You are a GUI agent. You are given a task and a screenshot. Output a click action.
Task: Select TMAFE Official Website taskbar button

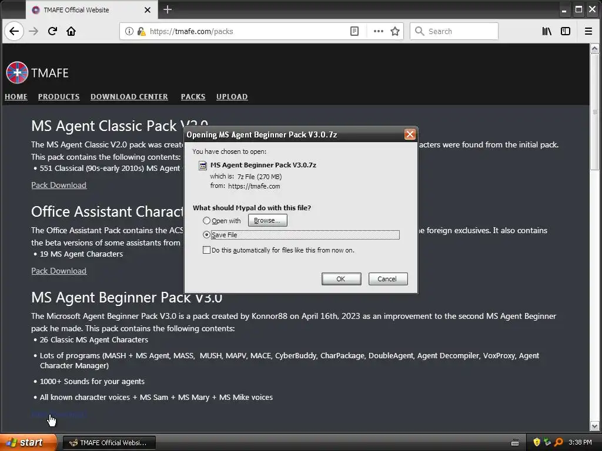[x=109, y=443]
